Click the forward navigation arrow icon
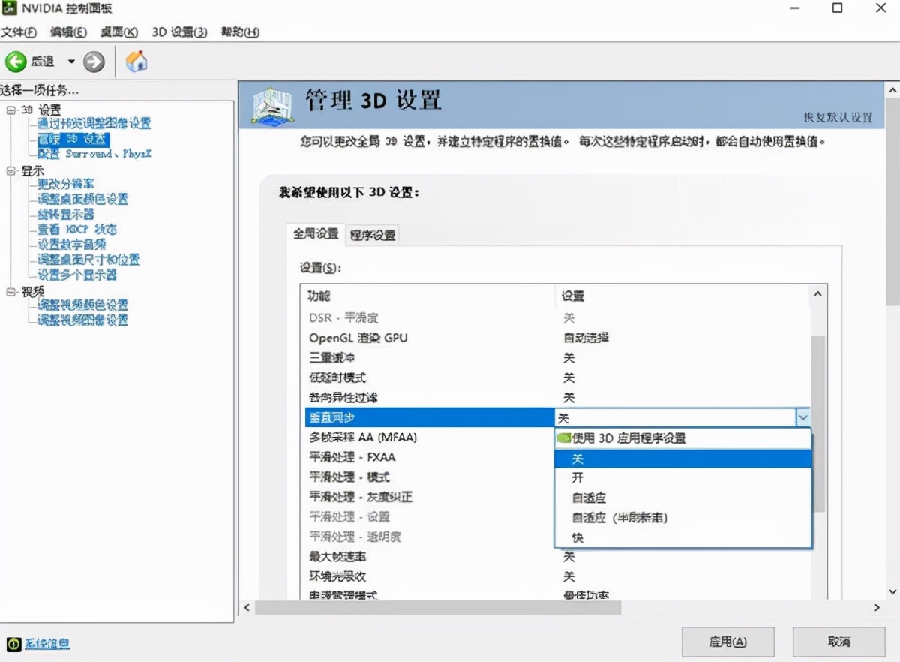Viewport: 900px width, 662px height. coord(92,62)
